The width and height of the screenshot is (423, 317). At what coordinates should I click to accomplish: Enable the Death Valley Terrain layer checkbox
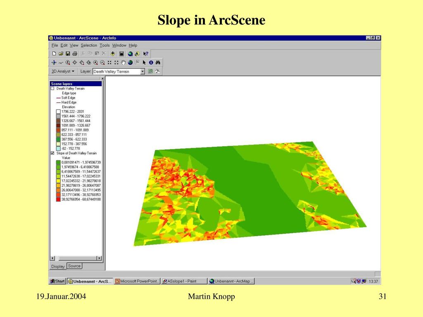(52, 88)
